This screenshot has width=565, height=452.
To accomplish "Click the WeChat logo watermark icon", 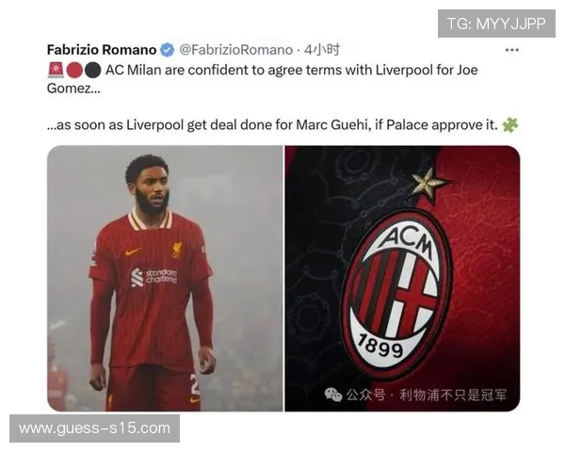I will 333,395.
